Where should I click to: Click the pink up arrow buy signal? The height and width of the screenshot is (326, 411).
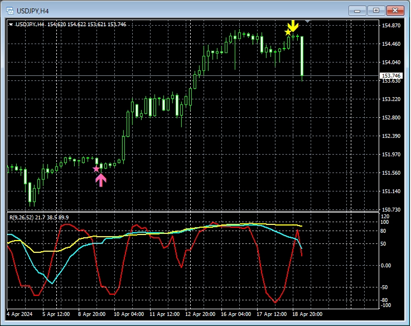[100, 179]
